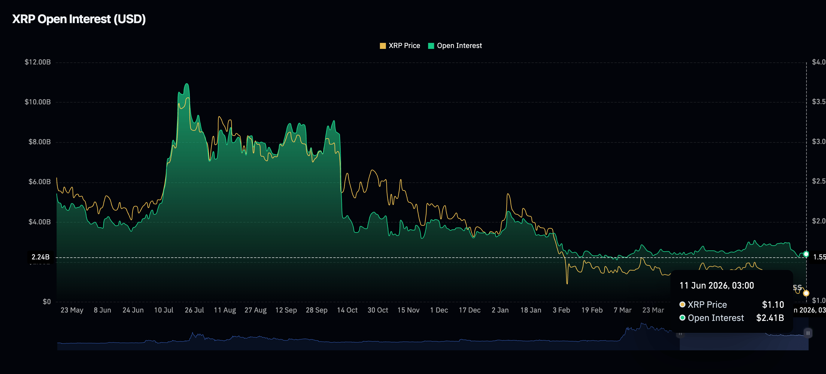
Task: Click the green Open Interest endpoint marker
Action: coord(806,254)
